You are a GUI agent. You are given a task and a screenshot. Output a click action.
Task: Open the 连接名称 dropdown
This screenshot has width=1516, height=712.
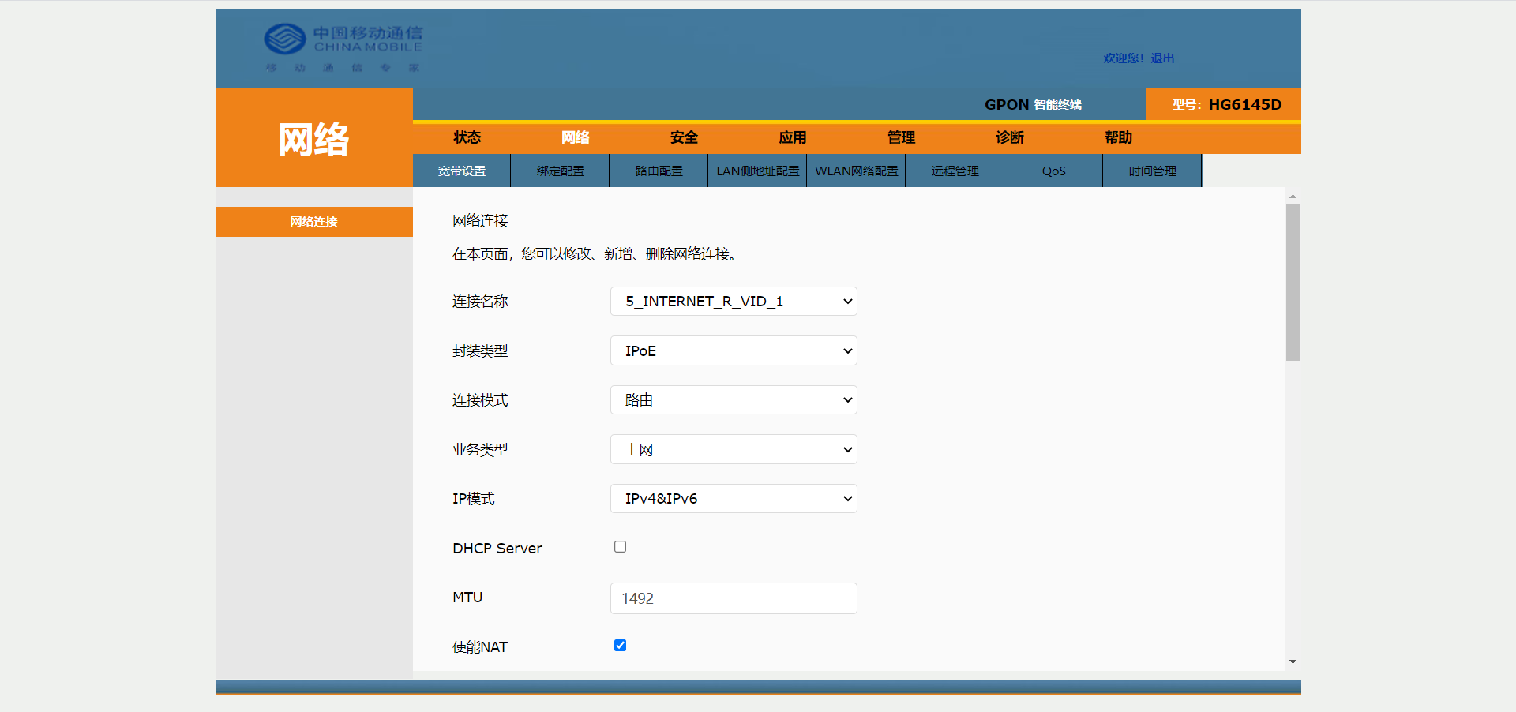pyautogui.click(x=733, y=302)
